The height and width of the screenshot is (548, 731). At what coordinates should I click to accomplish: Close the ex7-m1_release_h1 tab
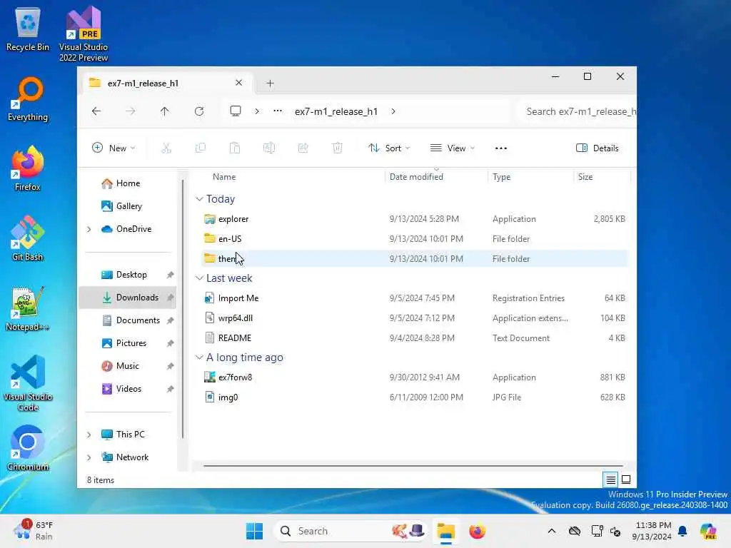pyautogui.click(x=238, y=83)
